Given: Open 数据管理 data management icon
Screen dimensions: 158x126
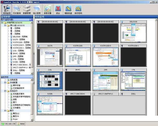Looking at the screenshot, I should [27, 9].
